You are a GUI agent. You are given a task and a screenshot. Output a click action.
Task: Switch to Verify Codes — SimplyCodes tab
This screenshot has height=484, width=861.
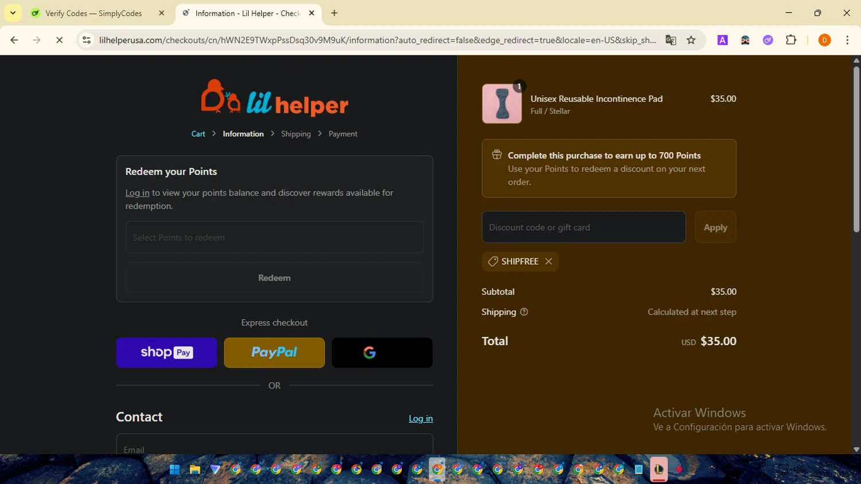[x=93, y=13]
